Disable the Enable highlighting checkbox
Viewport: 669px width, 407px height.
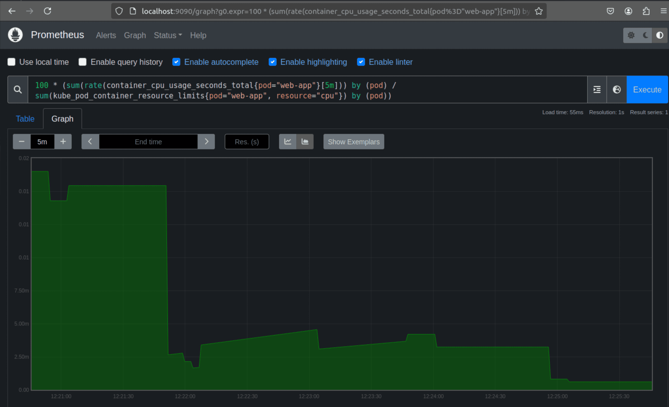pos(273,62)
